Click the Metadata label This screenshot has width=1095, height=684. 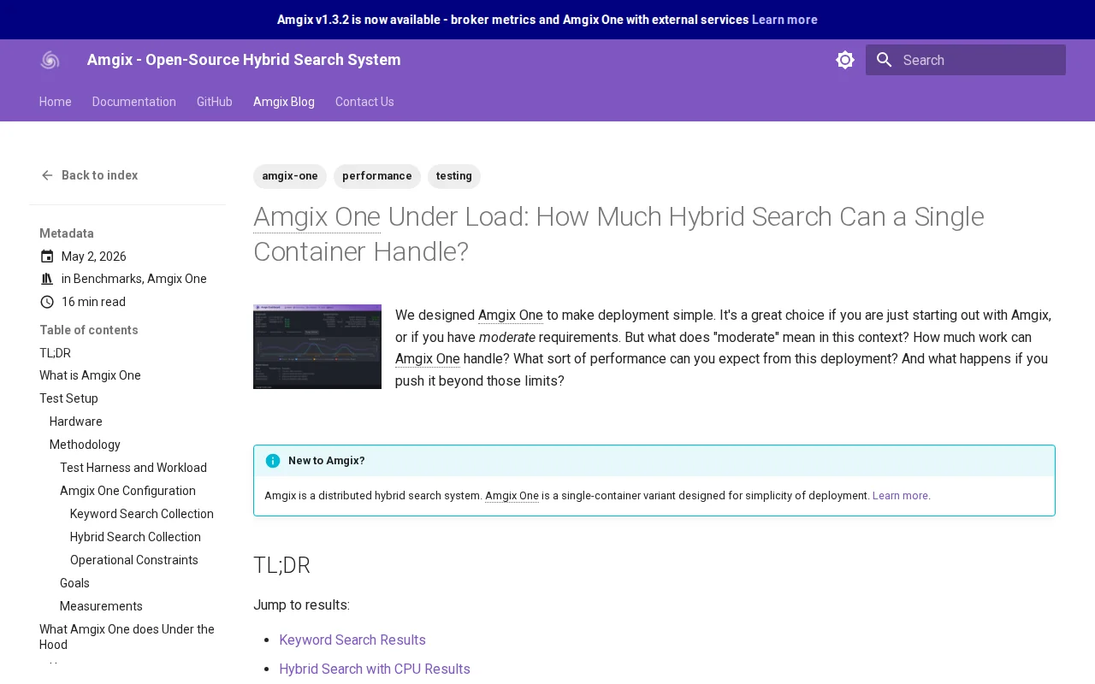pyautogui.click(x=67, y=233)
